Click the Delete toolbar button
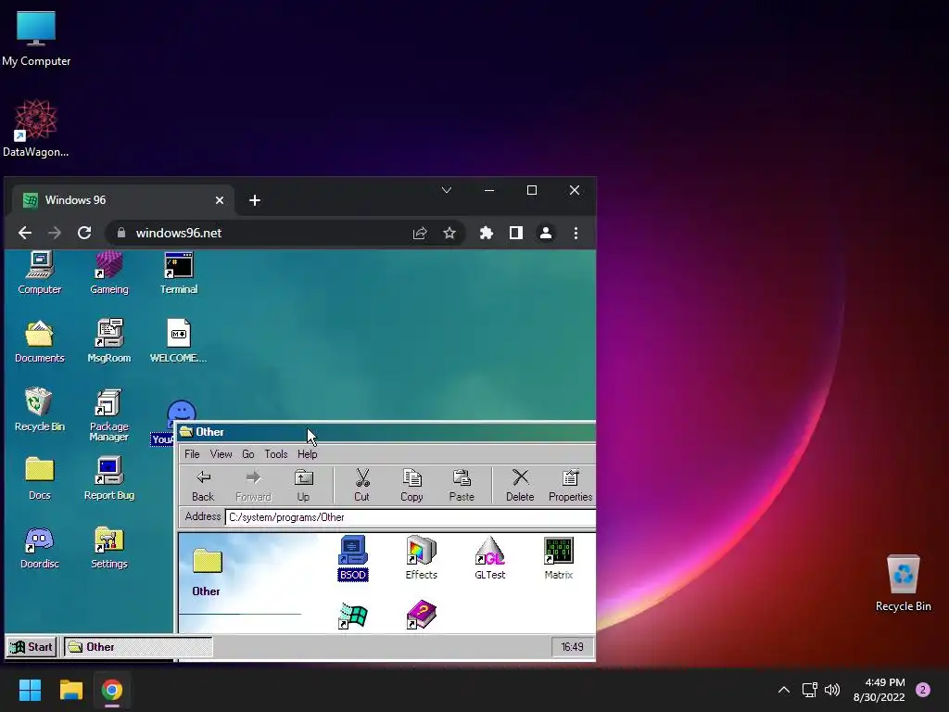The width and height of the screenshot is (949, 712). pyautogui.click(x=520, y=486)
